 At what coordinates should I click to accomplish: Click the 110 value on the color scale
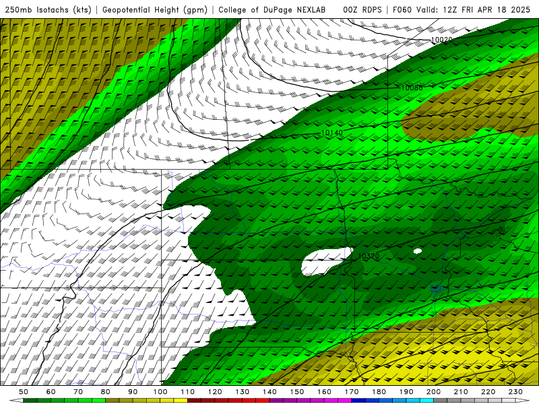point(188,392)
